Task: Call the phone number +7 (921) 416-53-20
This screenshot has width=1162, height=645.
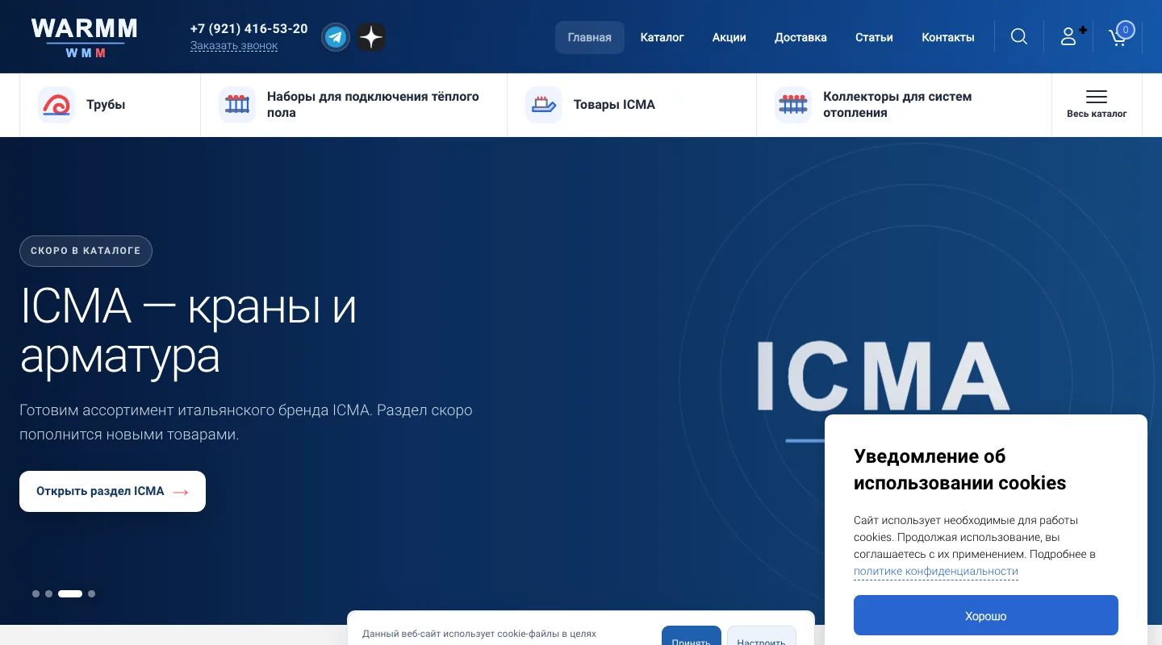Action: [x=249, y=29]
